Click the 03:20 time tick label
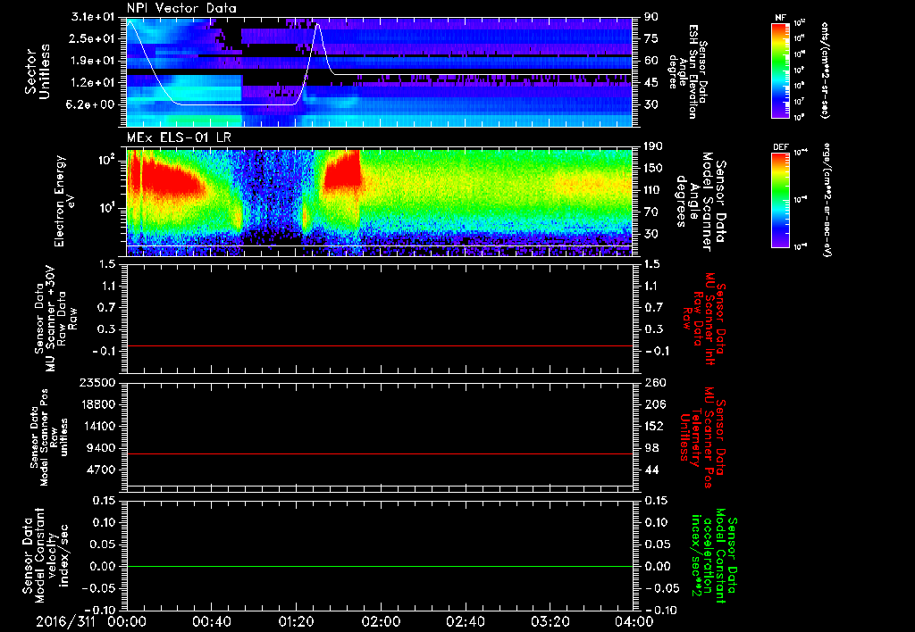Screen dimensions: 915x632 [550, 621]
